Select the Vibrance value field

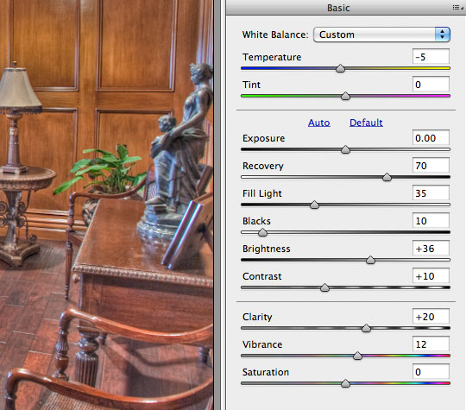point(431,344)
